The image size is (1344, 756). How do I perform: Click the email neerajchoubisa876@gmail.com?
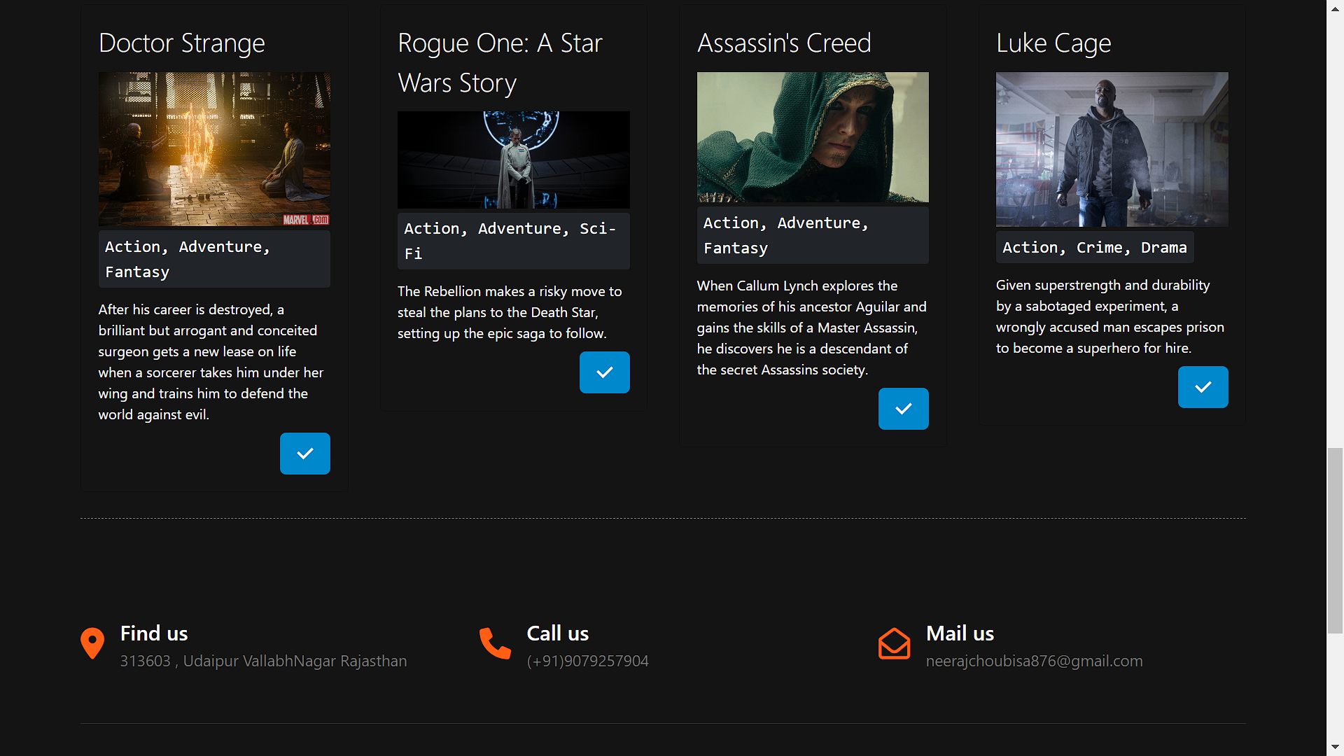[1034, 661]
